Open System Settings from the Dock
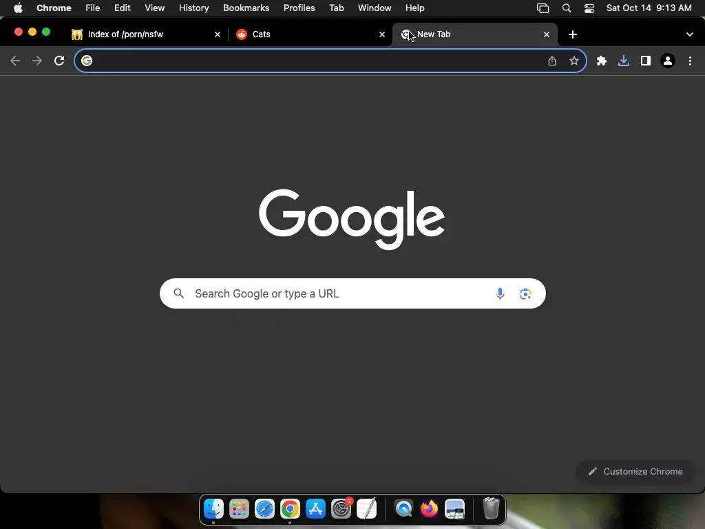 click(x=341, y=509)
